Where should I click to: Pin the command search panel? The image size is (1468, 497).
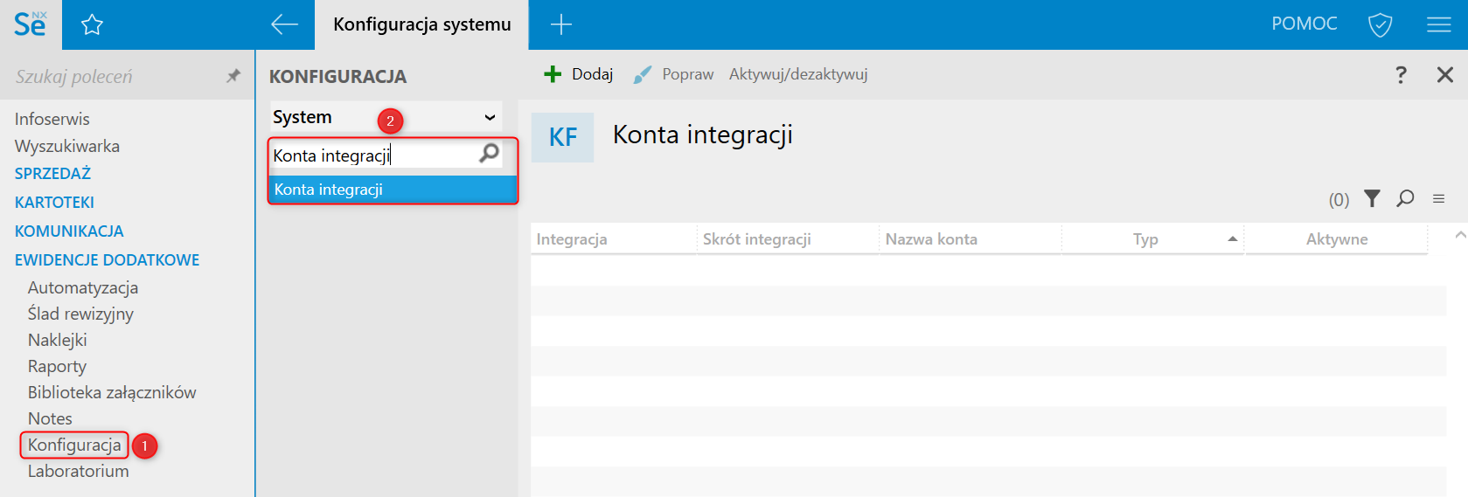[233, 76]
